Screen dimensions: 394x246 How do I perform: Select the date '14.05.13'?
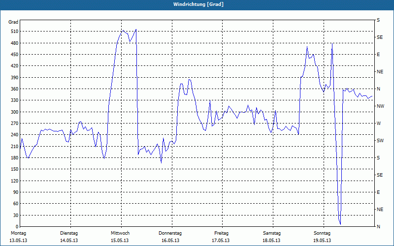click(69, 241)
